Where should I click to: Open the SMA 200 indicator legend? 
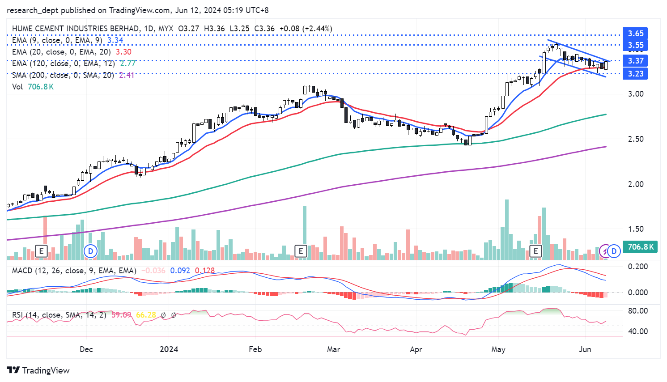[63, 75]
